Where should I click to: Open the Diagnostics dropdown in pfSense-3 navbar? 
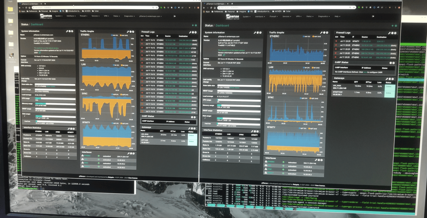tap(324, 16)
